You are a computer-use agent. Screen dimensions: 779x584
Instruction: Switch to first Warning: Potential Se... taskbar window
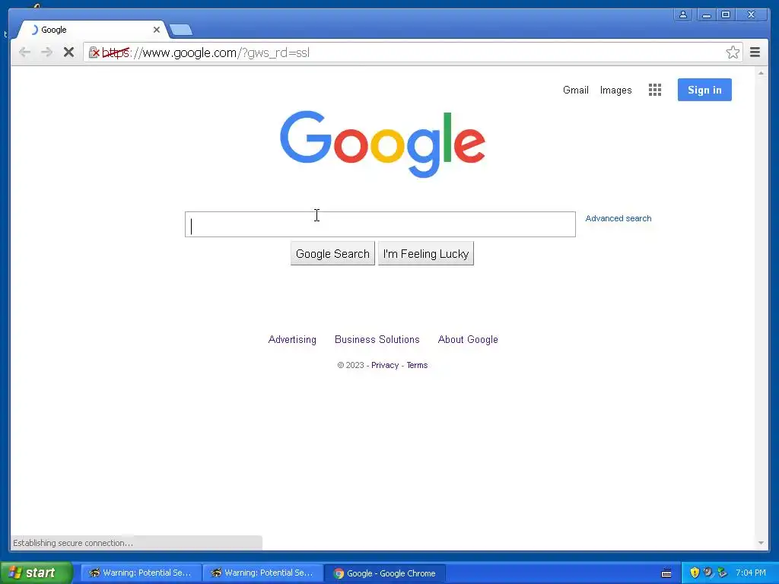[x=141, y=573]
